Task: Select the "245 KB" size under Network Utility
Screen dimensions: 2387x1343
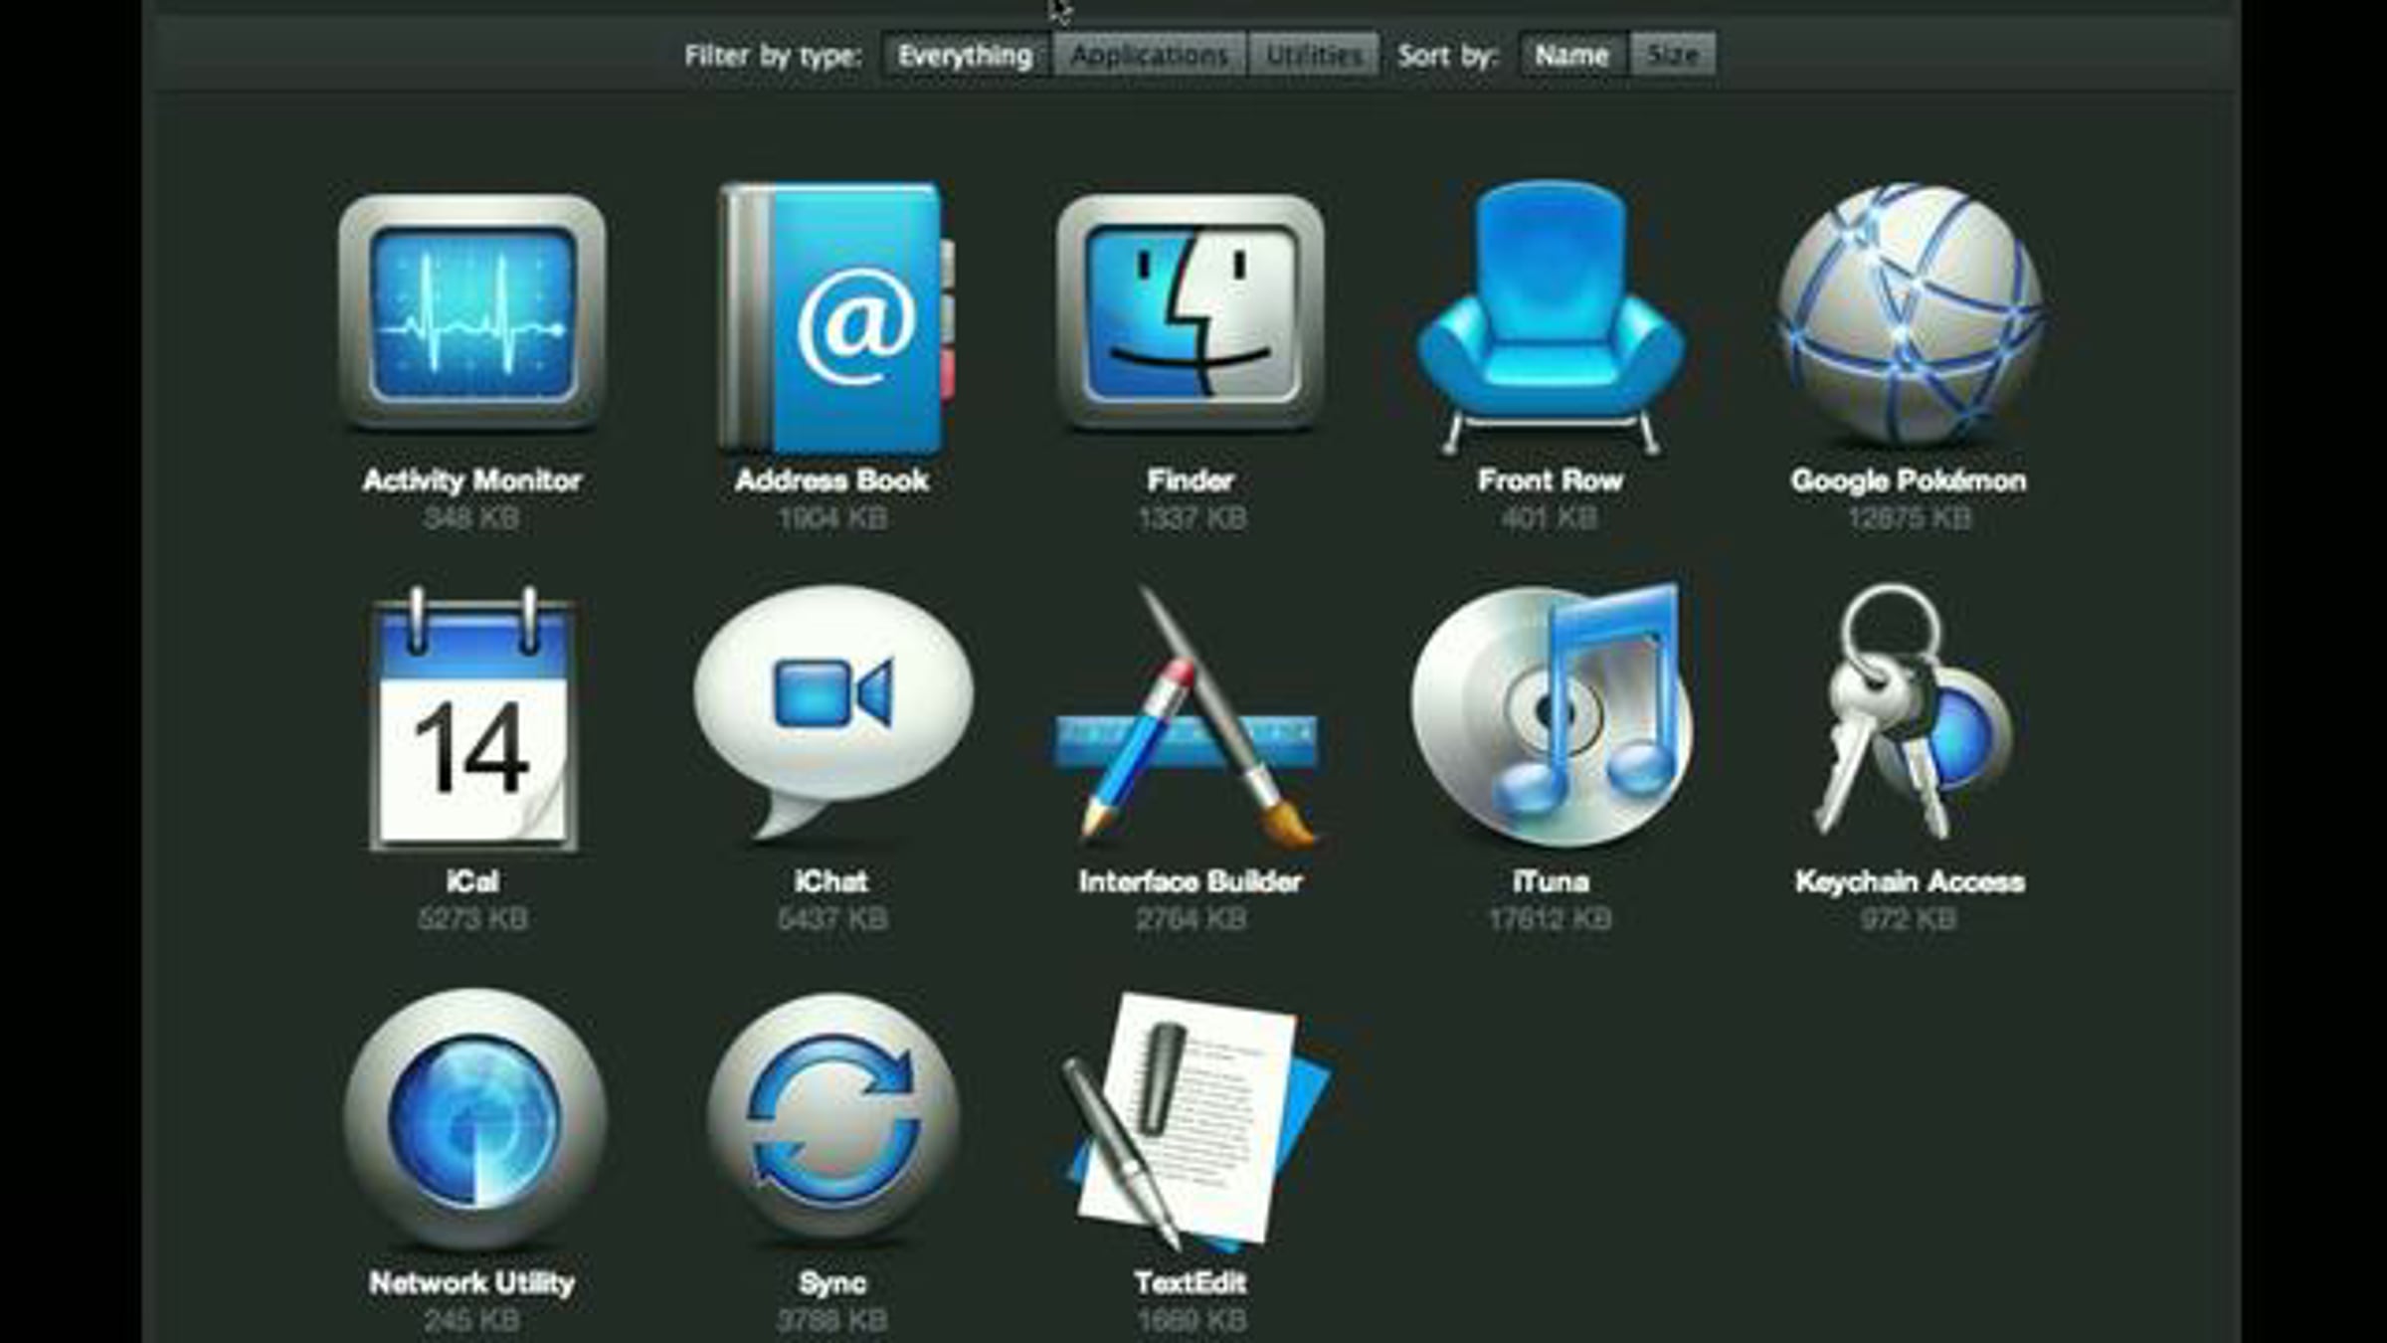Action: 472,1321
